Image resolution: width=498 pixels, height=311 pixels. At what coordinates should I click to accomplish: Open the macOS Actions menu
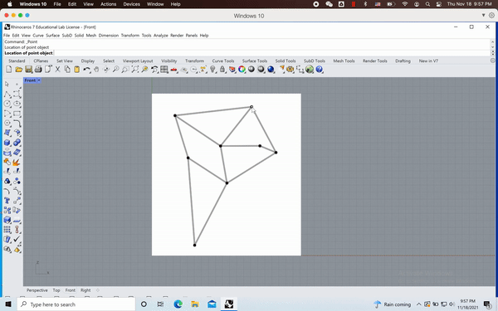pyautogui.click(x=108, y=4)
